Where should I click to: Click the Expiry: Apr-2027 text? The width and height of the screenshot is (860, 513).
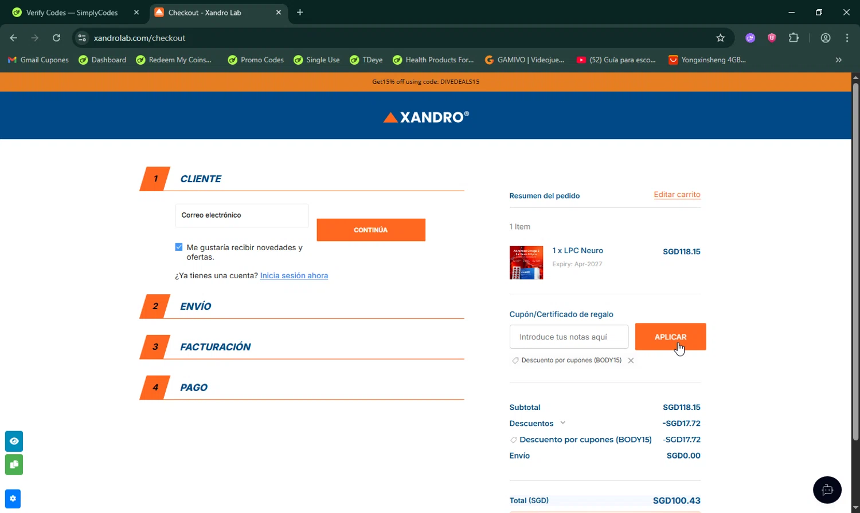tap(577, 264)
